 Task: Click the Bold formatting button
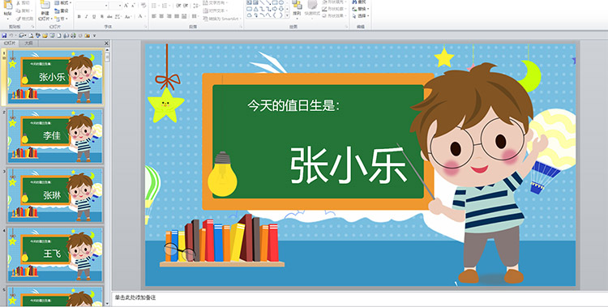click(79, 16)
